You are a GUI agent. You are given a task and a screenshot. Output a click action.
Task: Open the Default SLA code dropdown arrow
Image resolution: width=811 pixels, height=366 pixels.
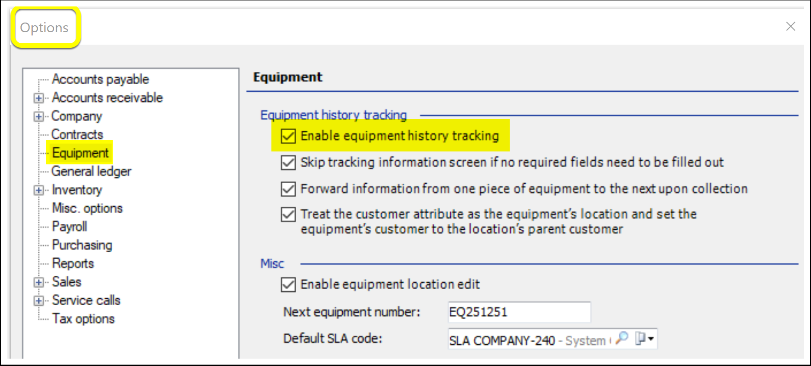(x=650, y=339)
